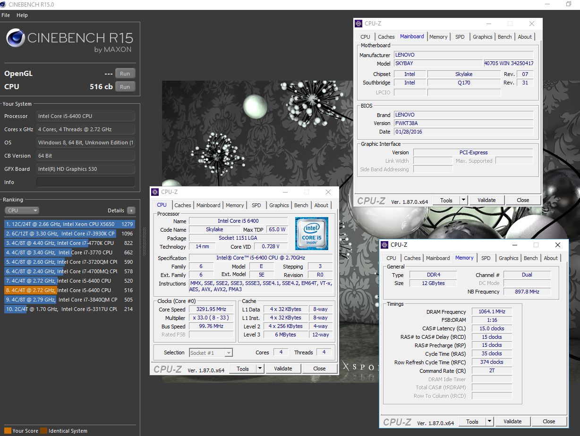Image resolution: width=580 pixels, height=436 pixels.
Task: Switch to SPD tab in CPU-Z Memory window
Action: 486,258
